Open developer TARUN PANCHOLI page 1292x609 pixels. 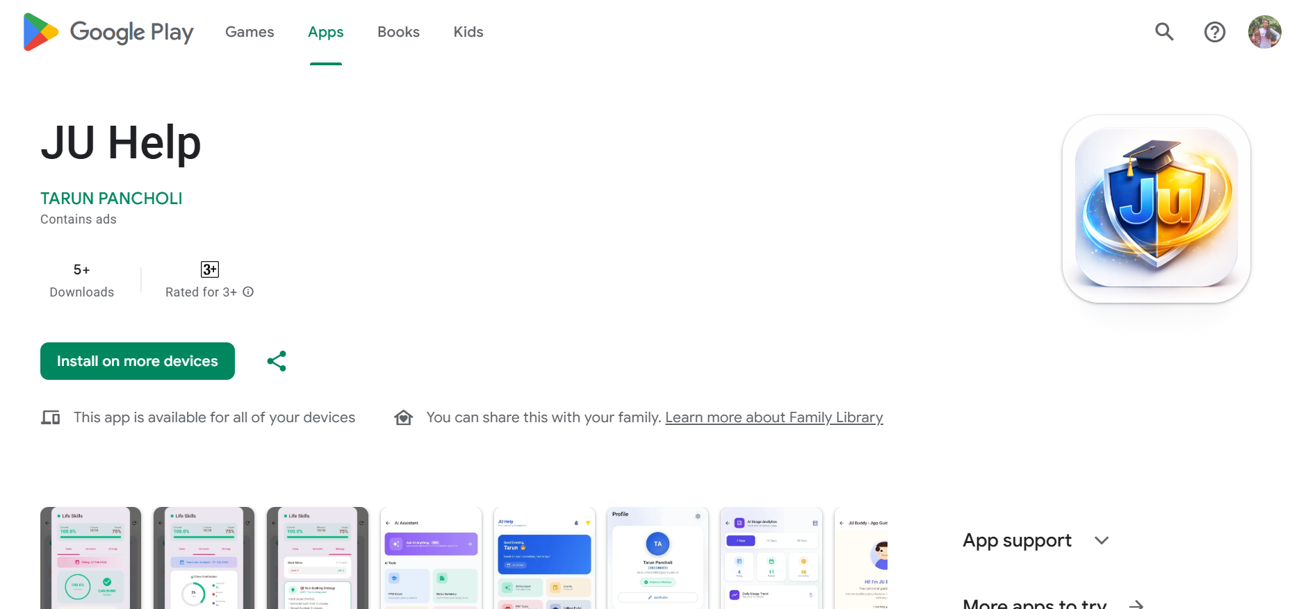(x=111, y=199)
